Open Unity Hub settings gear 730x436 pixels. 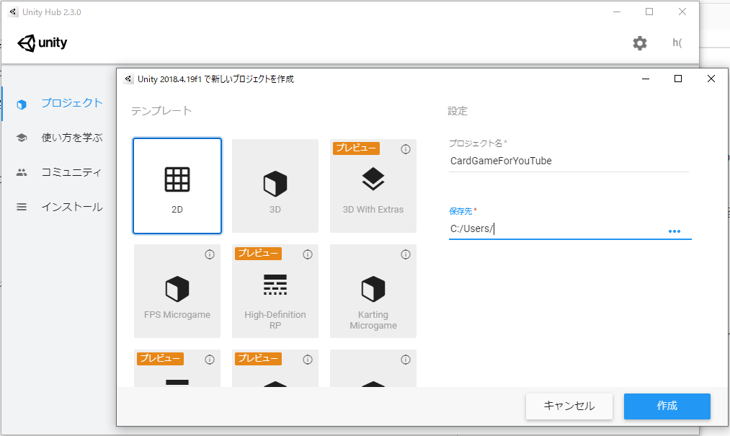(640, 43)
